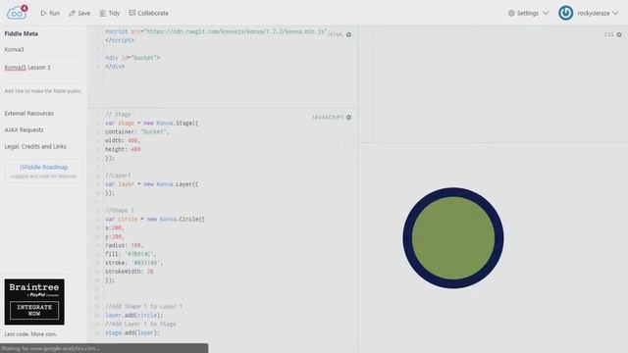This screenshot has width=628, height=353.
Task: Click the 'Less code. More coin.' ad text
Action: pos(30,334)
